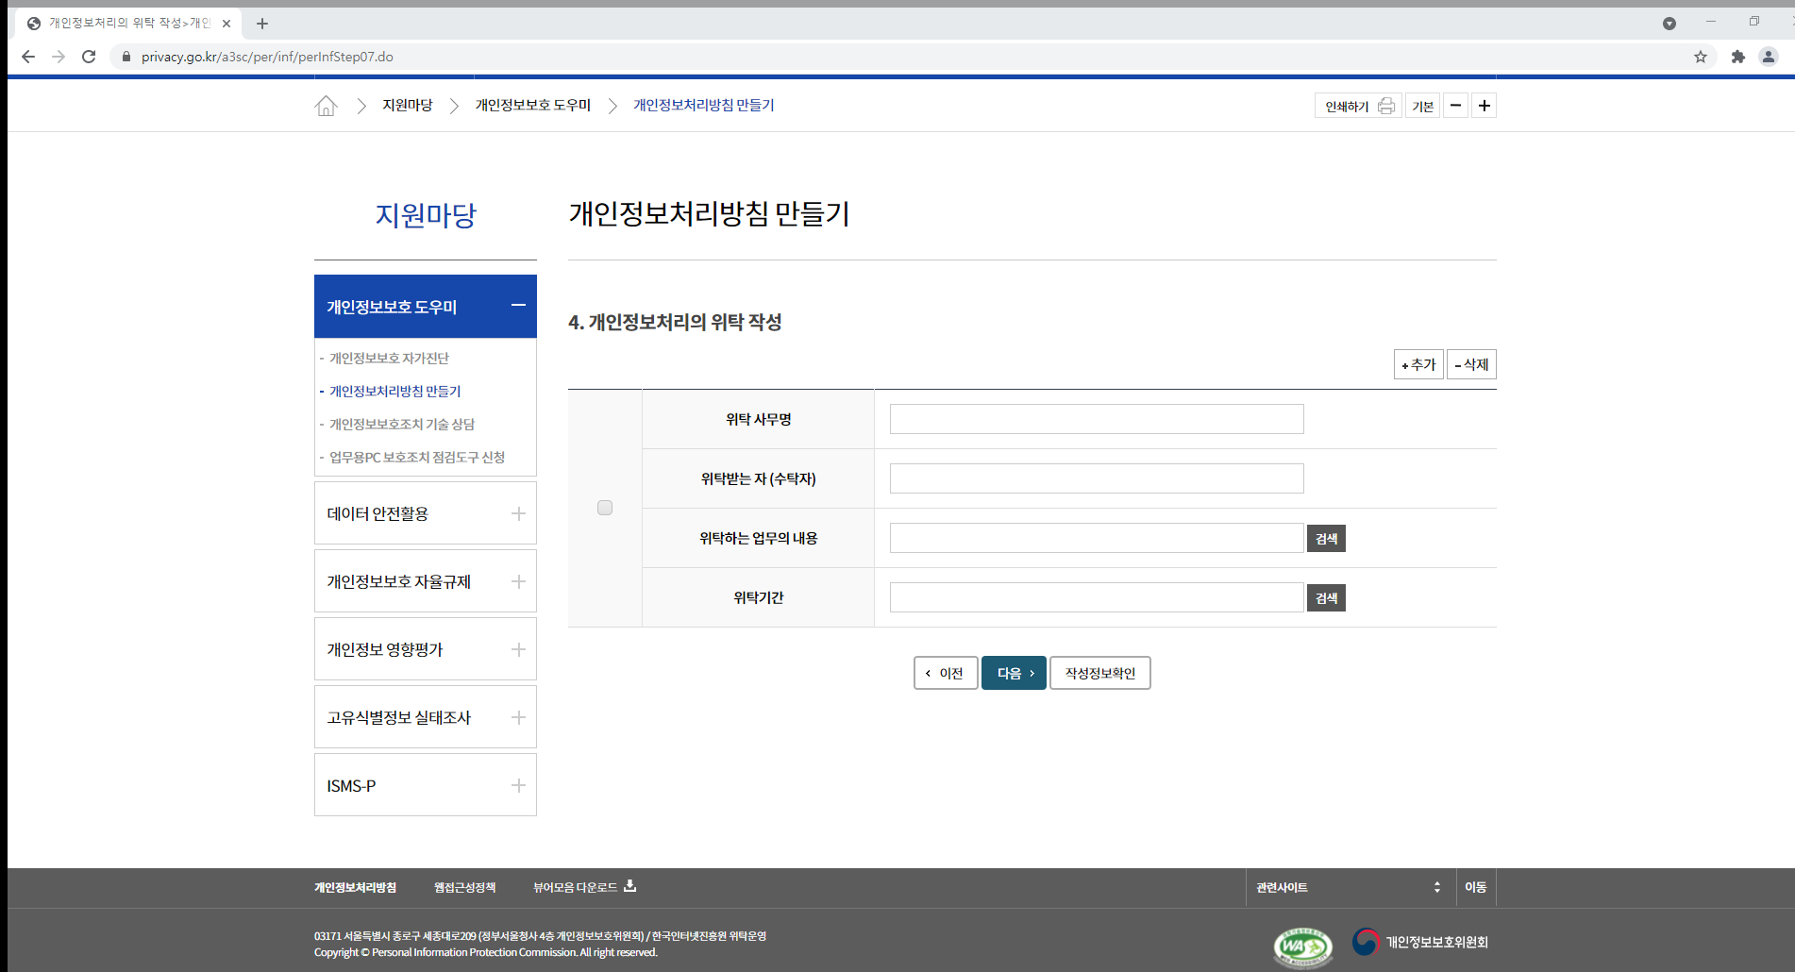The width and height of the screenshot is (1795, 972).
Task: Increase text size with plus button
Action: tap(1484, 106)
